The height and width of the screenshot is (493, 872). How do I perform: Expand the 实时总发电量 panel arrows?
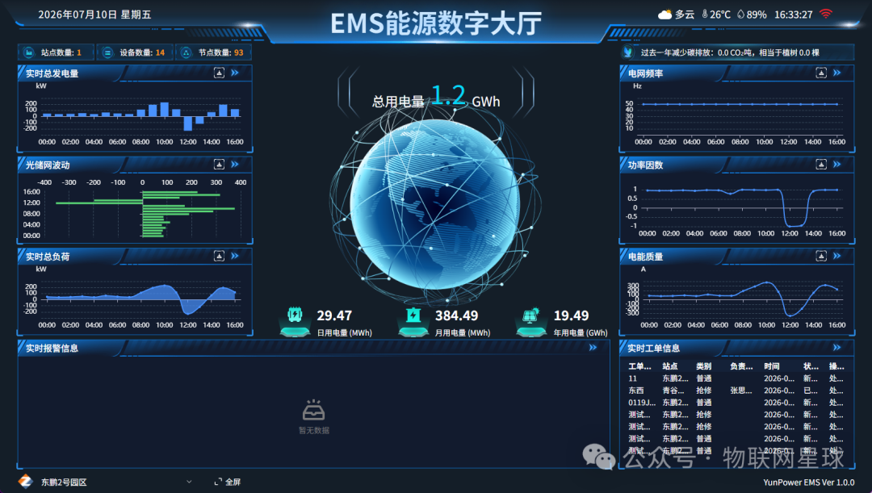point(235,73)
